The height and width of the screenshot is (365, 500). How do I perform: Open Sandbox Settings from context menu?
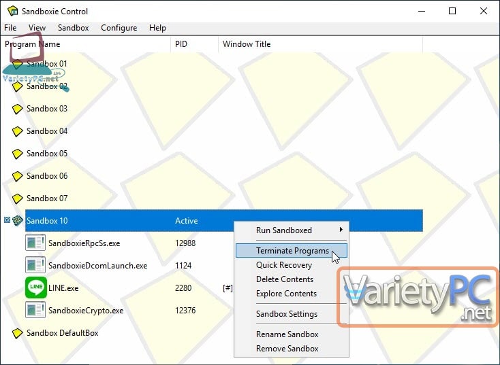tap(292, 314)
